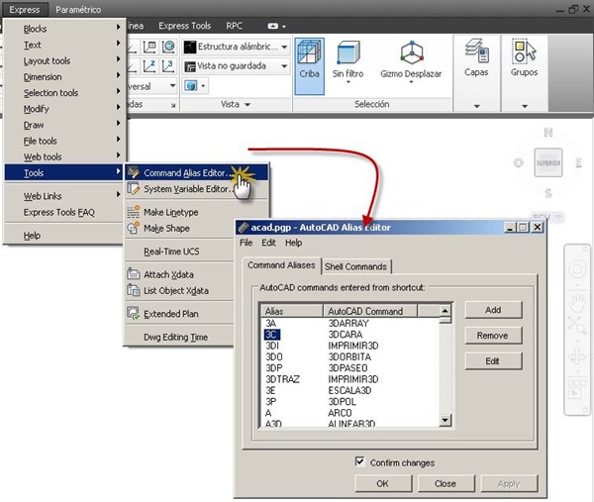Open the File menu in Alias Editor
Screen dimensions: 594x502
247,243
